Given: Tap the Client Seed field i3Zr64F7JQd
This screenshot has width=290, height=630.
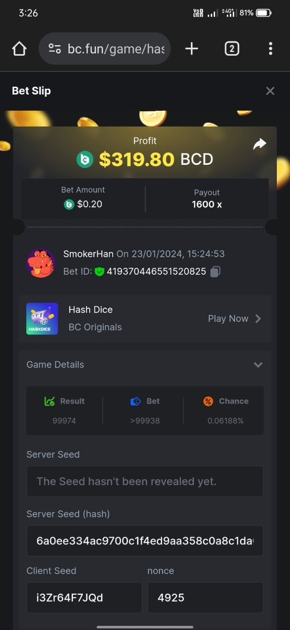Looking at the screenshot, I should (84, 597).
